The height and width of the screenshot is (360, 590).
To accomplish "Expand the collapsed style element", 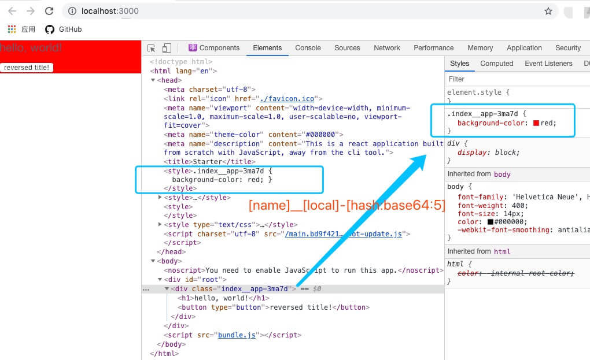I will 160,197.
